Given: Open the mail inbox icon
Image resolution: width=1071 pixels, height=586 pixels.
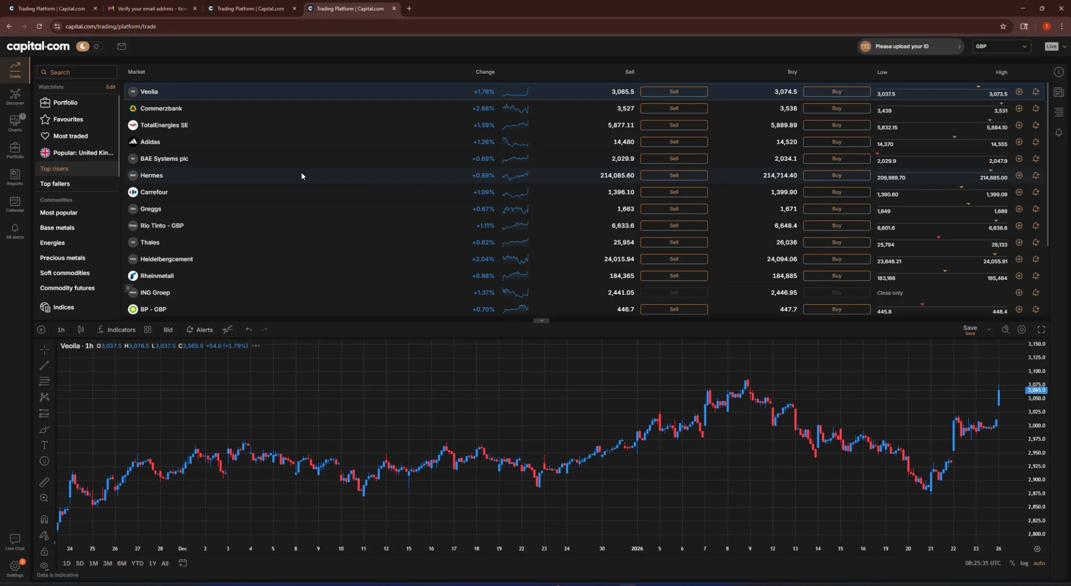Looking at the screenshot, I should point(122,46).
